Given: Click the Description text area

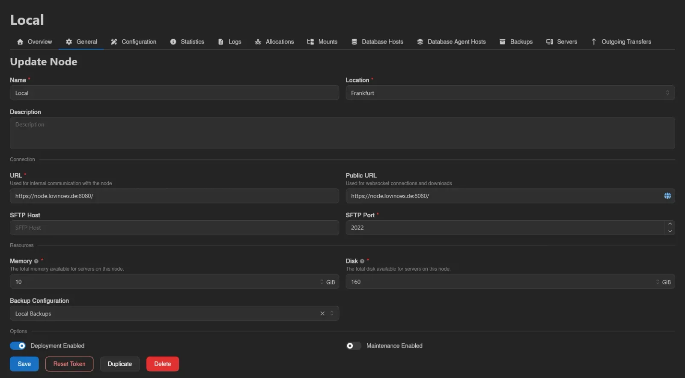Looking at the screenshot, I should (x=342, y=133).
